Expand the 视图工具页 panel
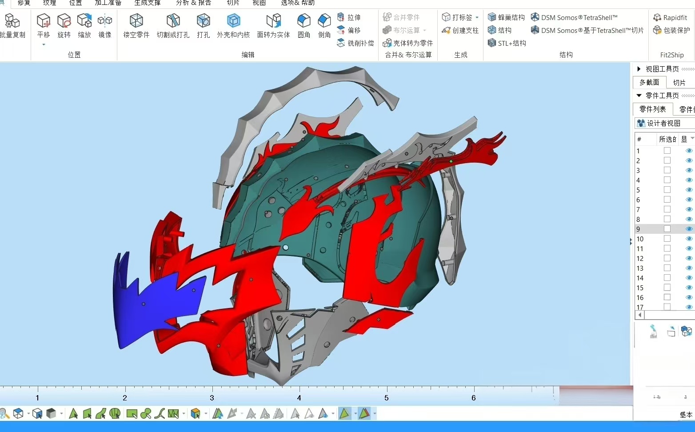Screen dimensions: 695x432 639,69
